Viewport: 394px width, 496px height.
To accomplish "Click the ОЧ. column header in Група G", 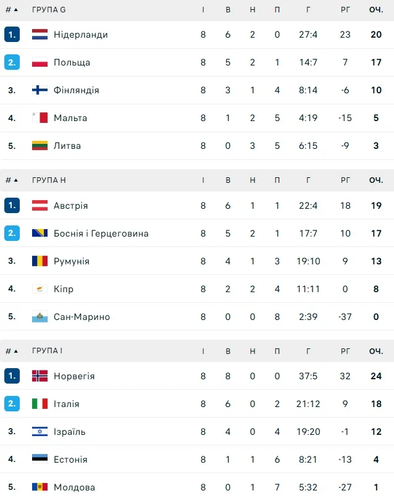I will pyautogui.click(x=376, y=10).
